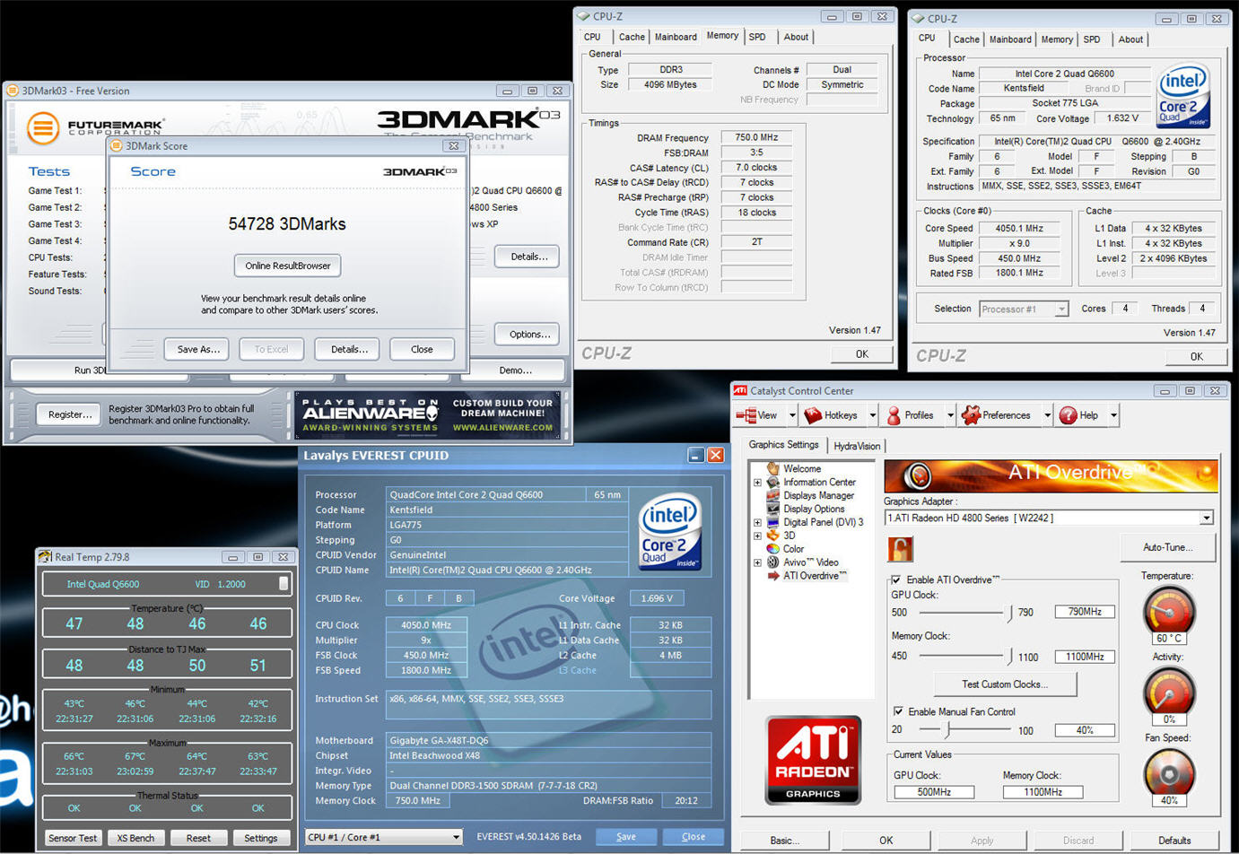Click the Avivo Video film-reel icon
The height and width of the screenshot is (854, 1239).
pyautogui.click(x=772, y=562)
